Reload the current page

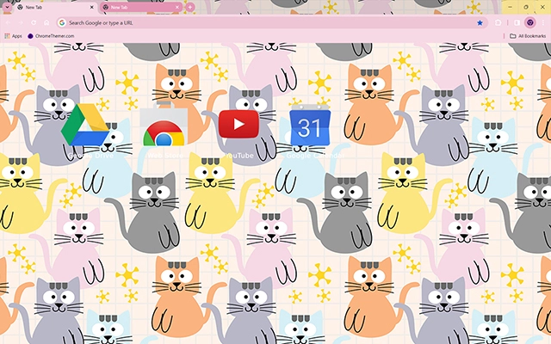pos(34,23)
